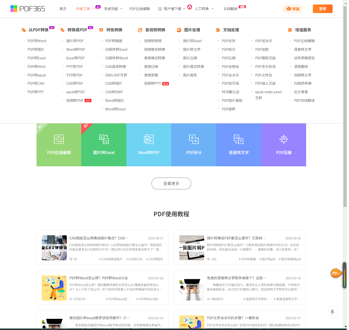Viewport: 349px width, 330px height.
Task: Open the PDF压缩 purple tile
Action: (x=283, y=145)
